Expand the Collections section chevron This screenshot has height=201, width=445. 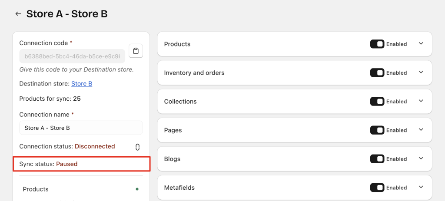[421, 101]
